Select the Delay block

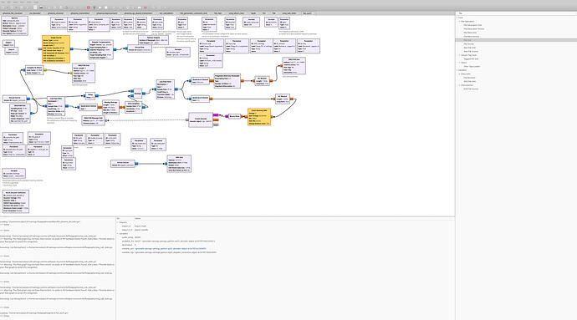coord(90,95)
